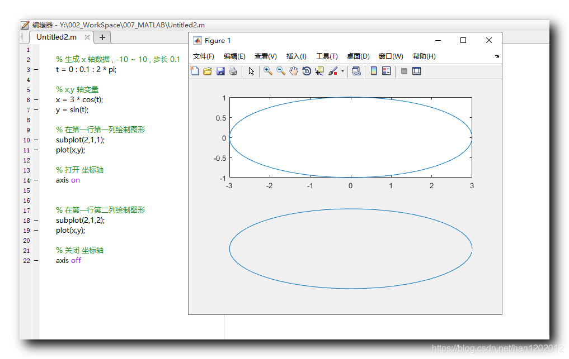This screenshot has height=359, width=569.
Task: Click code line 'x = 3 * cos(t);'
Action: click(79, 99)
